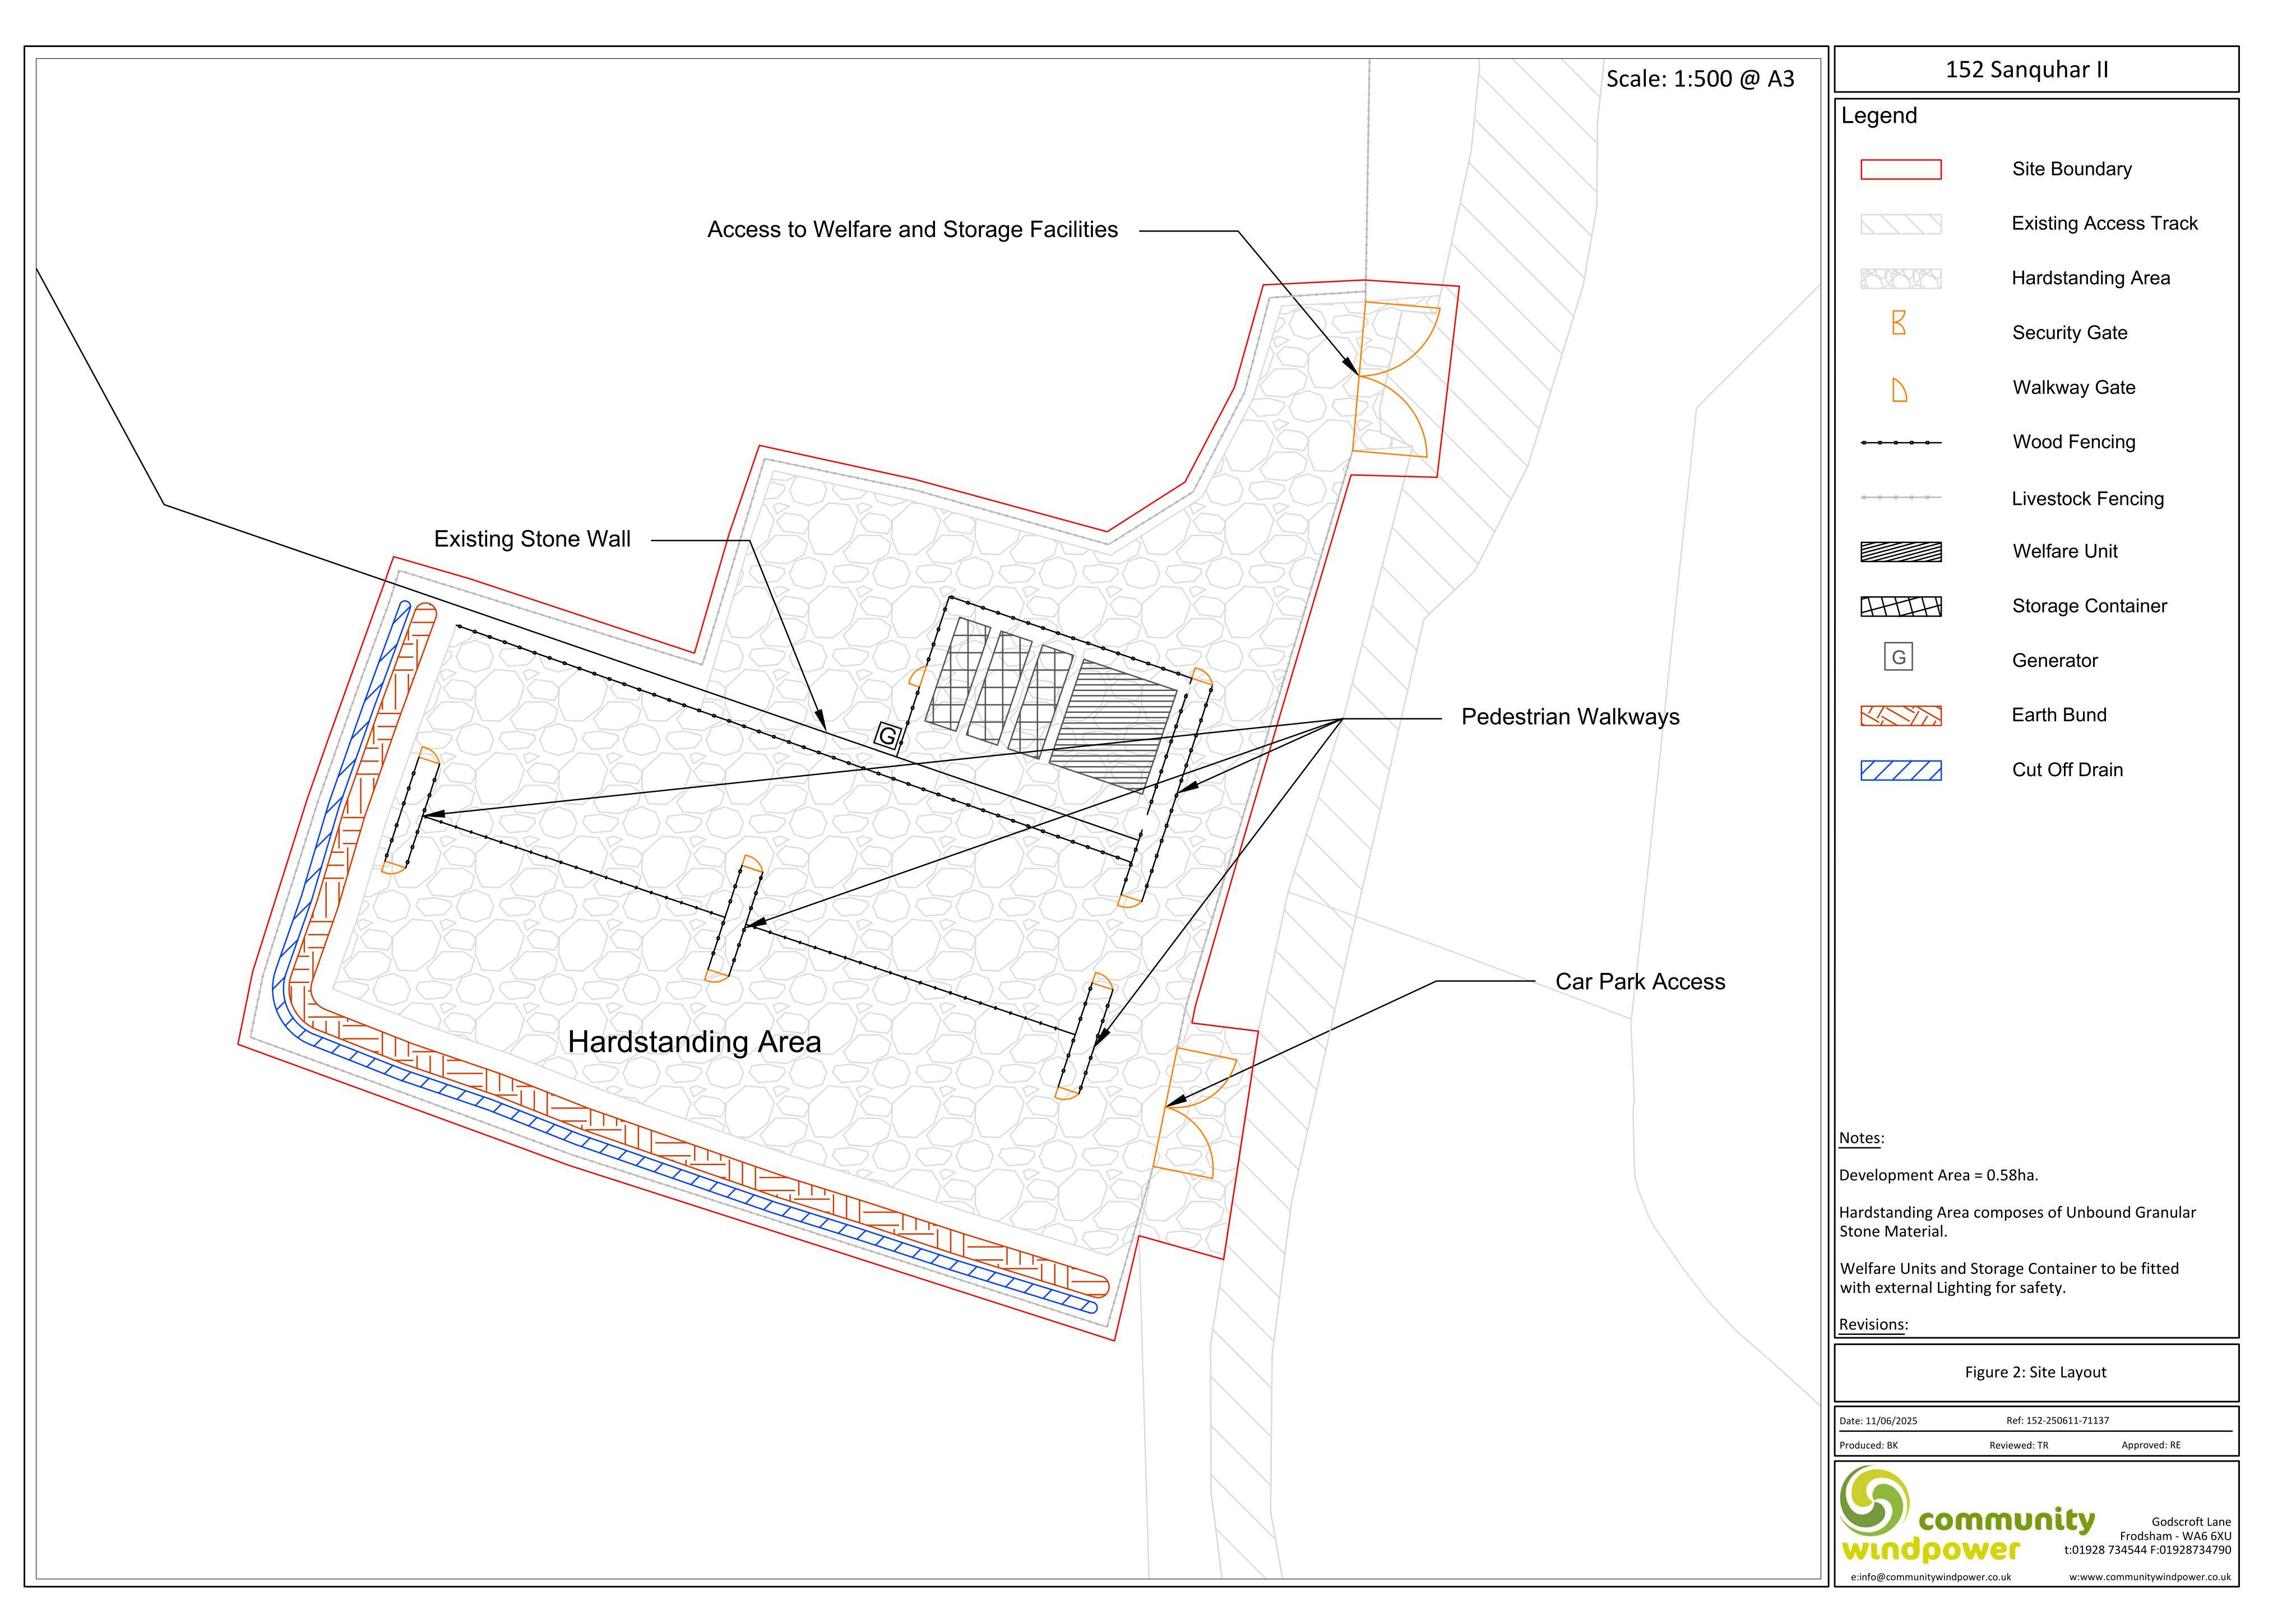The width and height of the screenshot is (2296, 1623).
Task: Click the Livestock Fencing grey line sample in legend
Action: click(x=1900, y=497)
